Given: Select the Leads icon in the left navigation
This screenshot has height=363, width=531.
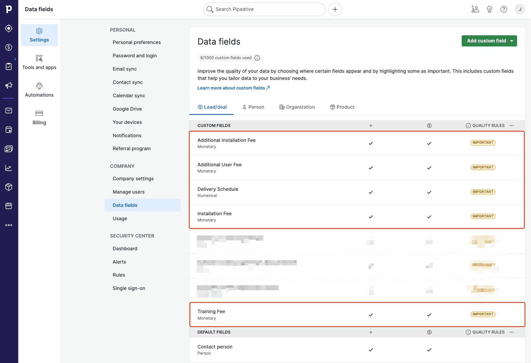Looking at the screenshot, I should tap(9, 28).
